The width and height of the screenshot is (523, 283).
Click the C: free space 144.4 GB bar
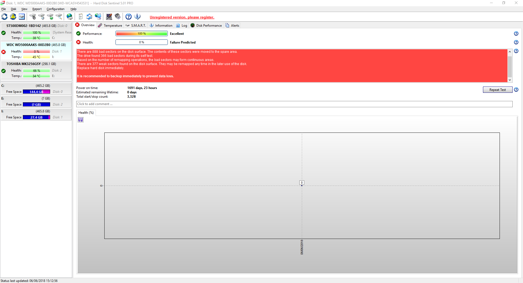pos(37,92)
